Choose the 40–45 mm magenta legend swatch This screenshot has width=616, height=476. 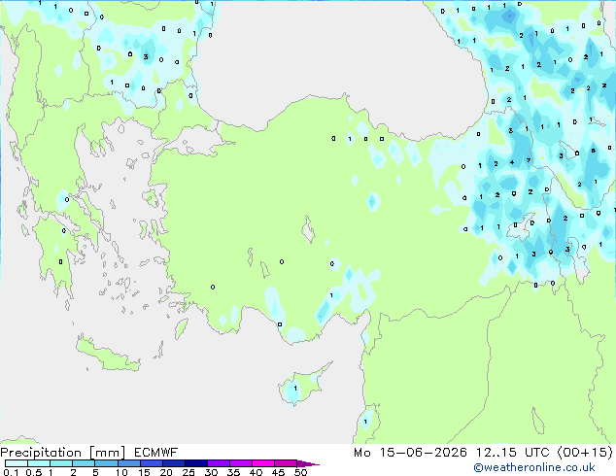click(263, 463)
